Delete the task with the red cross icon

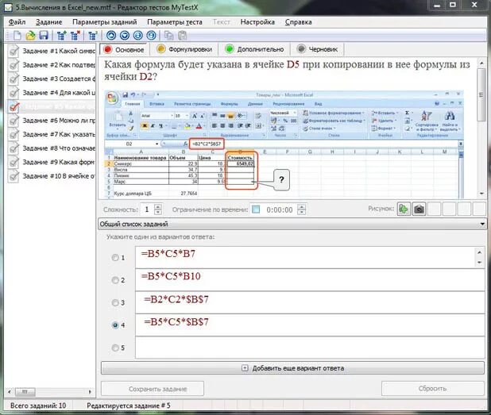tap(75, 36)
